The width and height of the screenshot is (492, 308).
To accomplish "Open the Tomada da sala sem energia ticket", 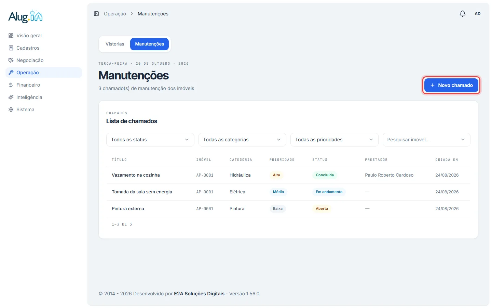I will 142,192.
